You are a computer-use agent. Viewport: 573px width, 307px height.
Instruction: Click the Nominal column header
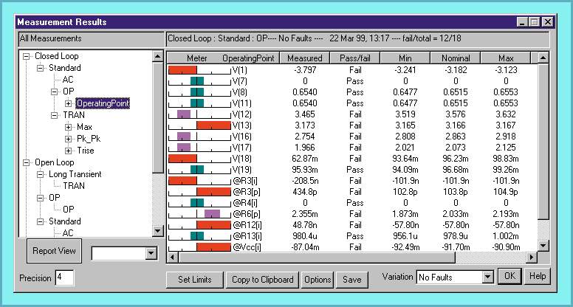[x=455, y=58]
